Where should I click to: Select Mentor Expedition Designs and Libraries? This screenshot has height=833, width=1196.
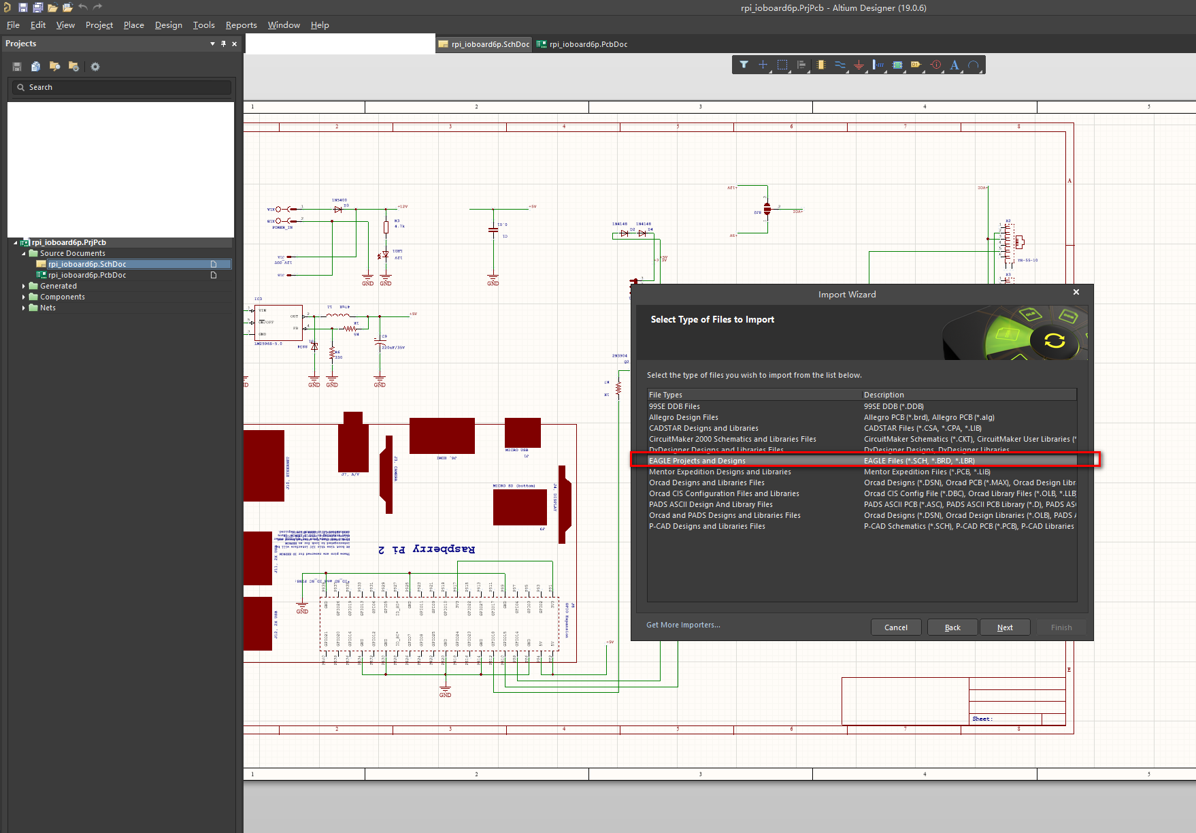click(x=862, y=472)
